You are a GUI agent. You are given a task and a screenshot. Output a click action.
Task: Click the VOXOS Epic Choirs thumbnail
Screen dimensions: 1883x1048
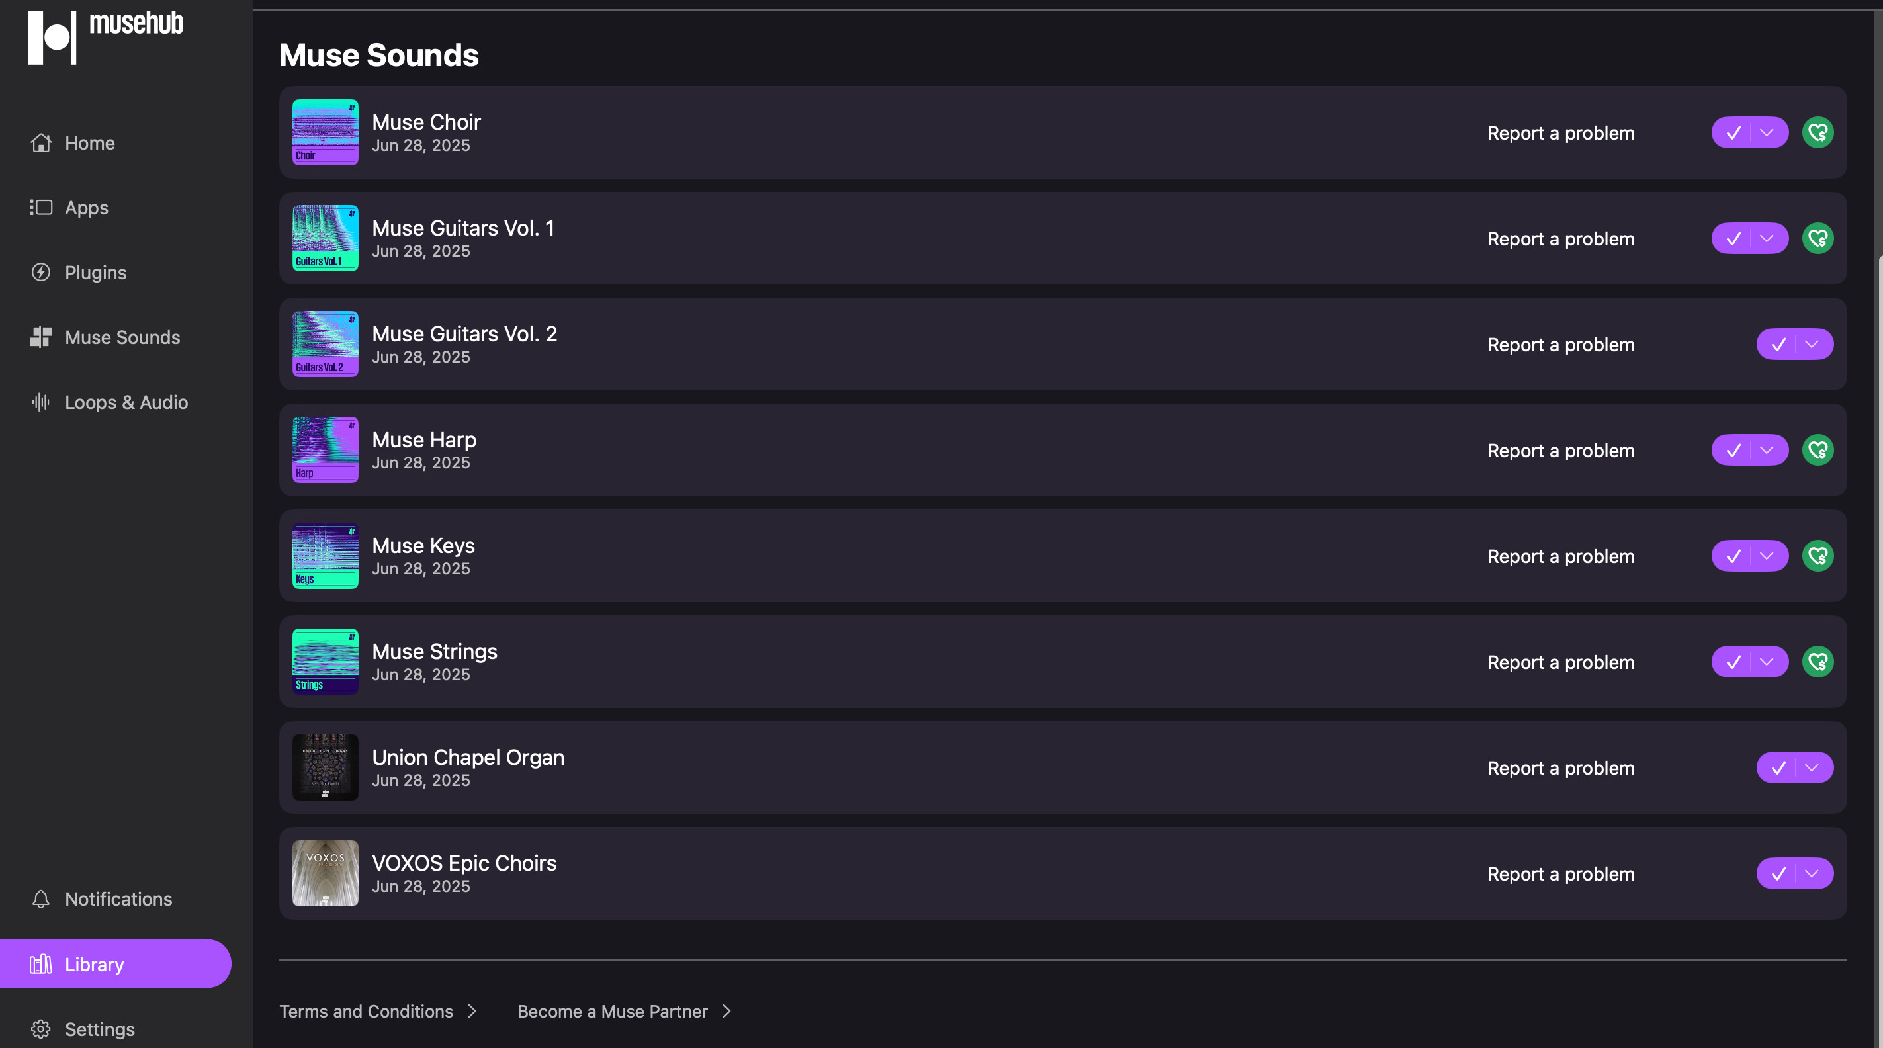point(326,873)
